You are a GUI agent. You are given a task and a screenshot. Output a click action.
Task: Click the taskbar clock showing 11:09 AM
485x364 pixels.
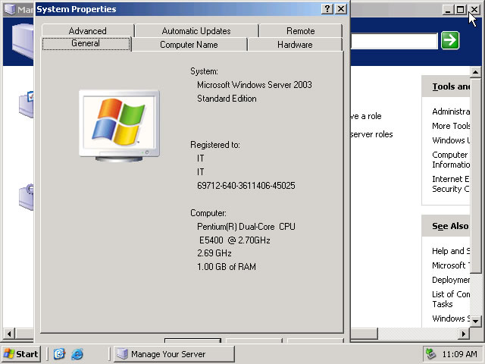coord(459,354)
